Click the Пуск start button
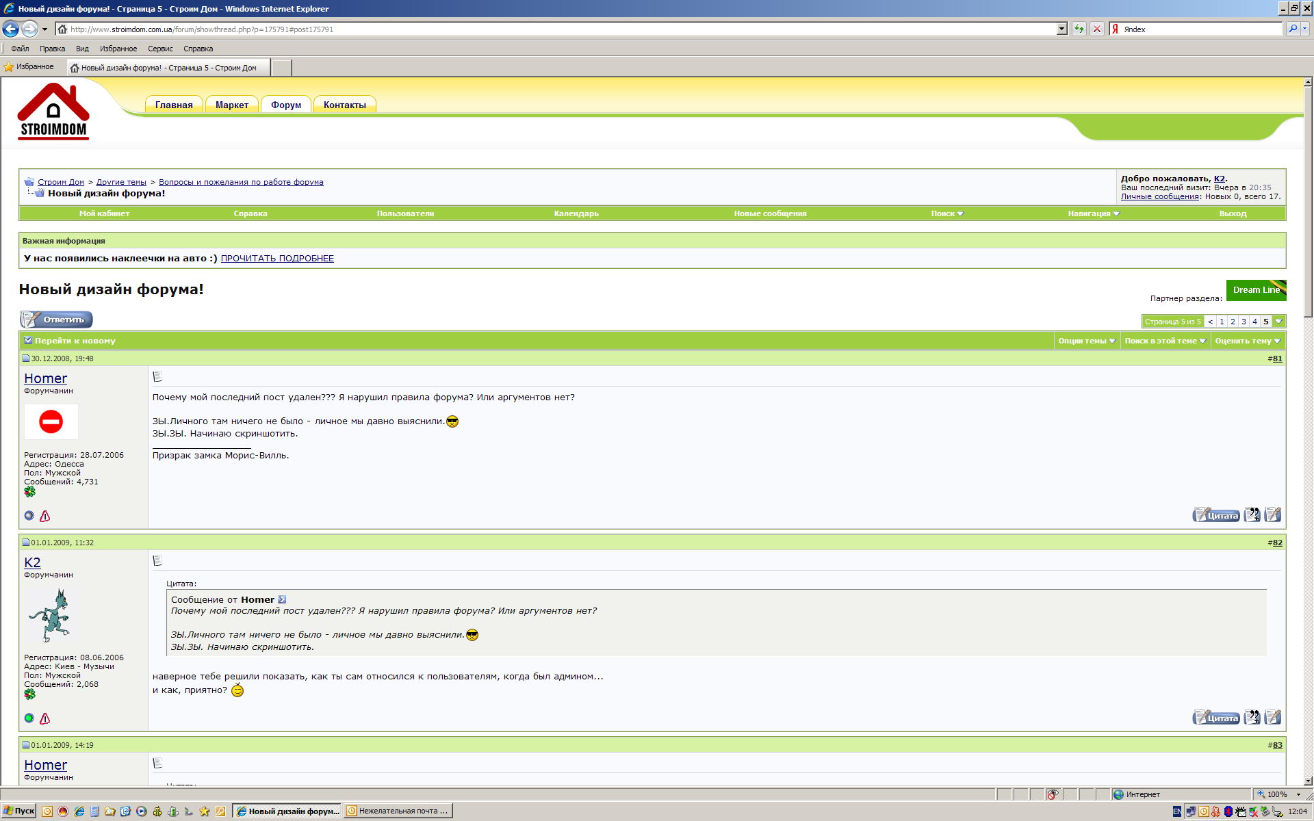The width and height of the screenshot is (1314, 821). click(x=18, y=811)
